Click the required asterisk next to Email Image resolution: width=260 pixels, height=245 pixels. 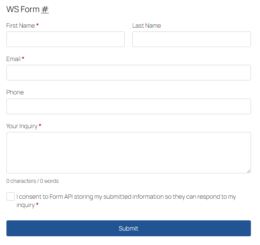click(23, 59)
